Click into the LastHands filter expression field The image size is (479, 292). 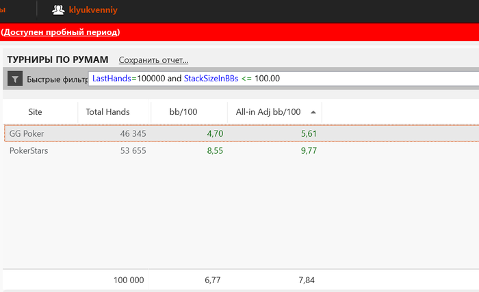point(283,79)
